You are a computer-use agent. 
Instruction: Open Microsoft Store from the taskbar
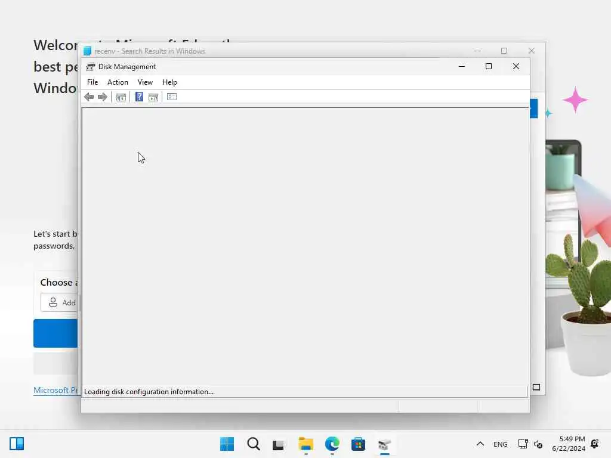pos(358,444)
